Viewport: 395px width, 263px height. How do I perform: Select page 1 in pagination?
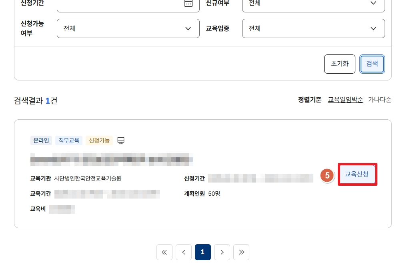coord(203,252)
